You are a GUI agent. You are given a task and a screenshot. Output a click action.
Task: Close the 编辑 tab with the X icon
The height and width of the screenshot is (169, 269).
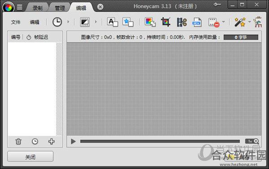tap(100, 7)
